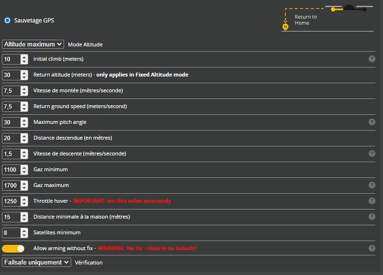Click stepper arrows for Satellites minimum

click(x=24, y=233)
